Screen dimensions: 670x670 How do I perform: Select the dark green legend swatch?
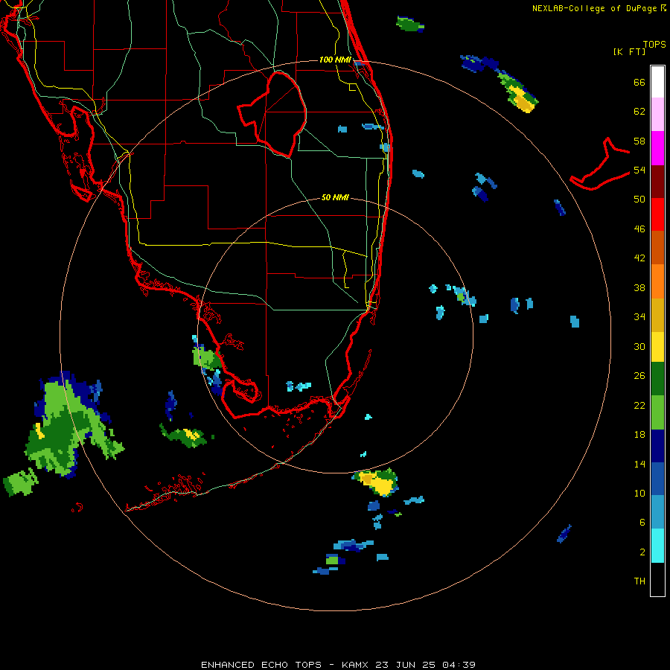click(x=657, y=379)
